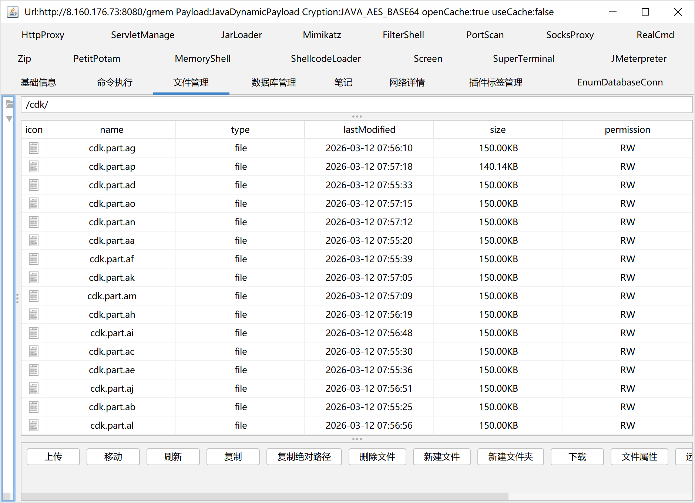Click the 下载 download button
Image resolution: width=695 pixels, height=503 pixels.
pyautogui.click(x=577, y=457)
